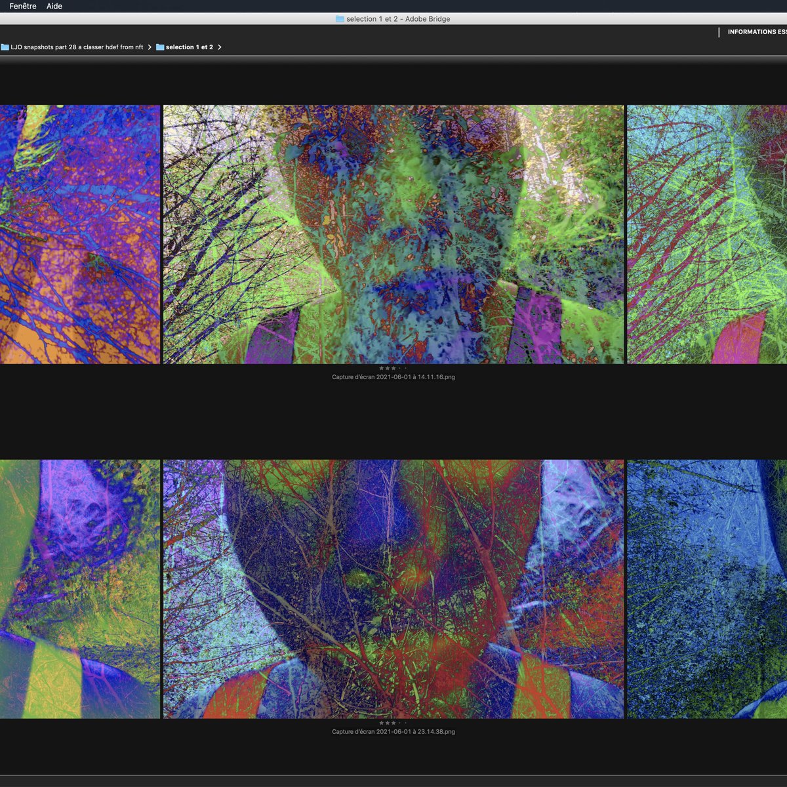Expand chevron after selection 1 et 2
The height and width of the screenshot is (787, 787).
(x=220, y=47)
